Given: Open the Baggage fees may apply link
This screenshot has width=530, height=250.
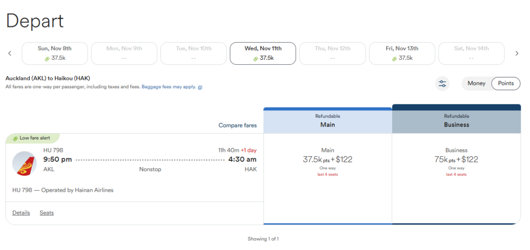Looking at the screenshot, I should (169, 87).
